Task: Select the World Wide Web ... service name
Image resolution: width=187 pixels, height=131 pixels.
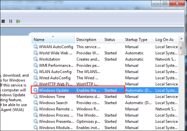Action: click(56, 53)
